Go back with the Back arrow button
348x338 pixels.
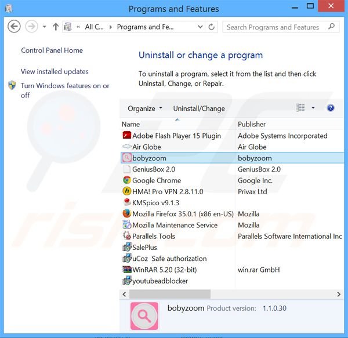click(x=14, y=27)
